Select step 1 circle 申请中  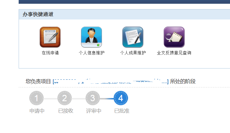pyautogui.click(x=36, y=98)
